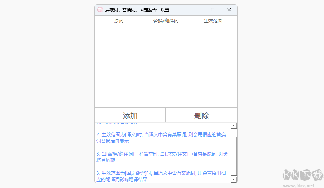Click the note about 生效范围为[译文]

tap(161, 138)
